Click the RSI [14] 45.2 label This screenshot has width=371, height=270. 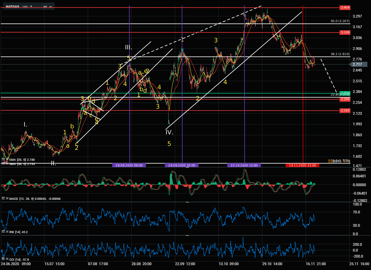(19, 232)
